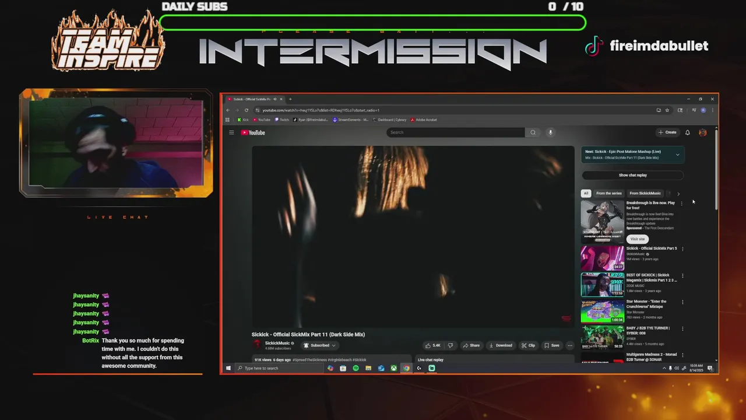Screen dimensions: 746x420
Task: Mute the tab via speaker icon
Action: click(x=275, y=99)
